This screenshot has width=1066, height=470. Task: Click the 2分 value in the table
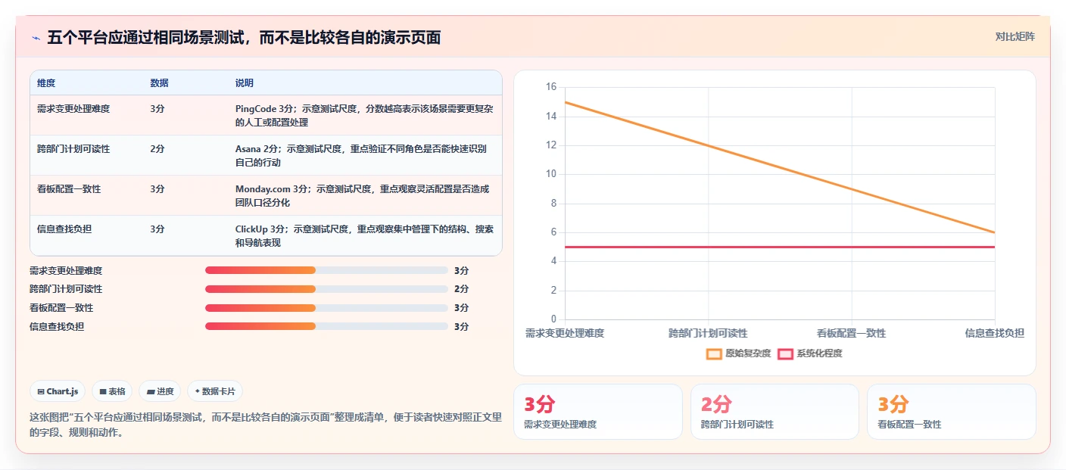click(x=157, y=149)
